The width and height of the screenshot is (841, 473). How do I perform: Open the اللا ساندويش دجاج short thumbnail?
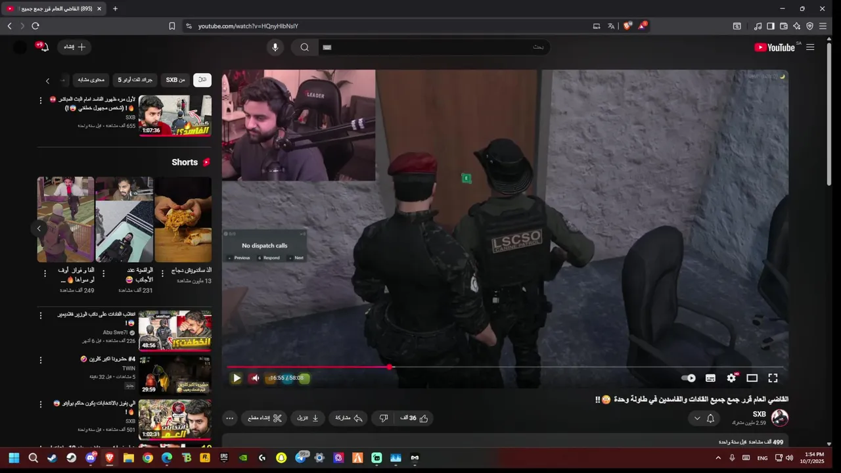(x=183, y=219)
